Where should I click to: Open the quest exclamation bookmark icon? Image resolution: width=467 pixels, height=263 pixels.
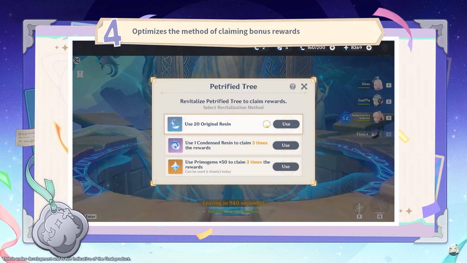click(x=80, y=75)
